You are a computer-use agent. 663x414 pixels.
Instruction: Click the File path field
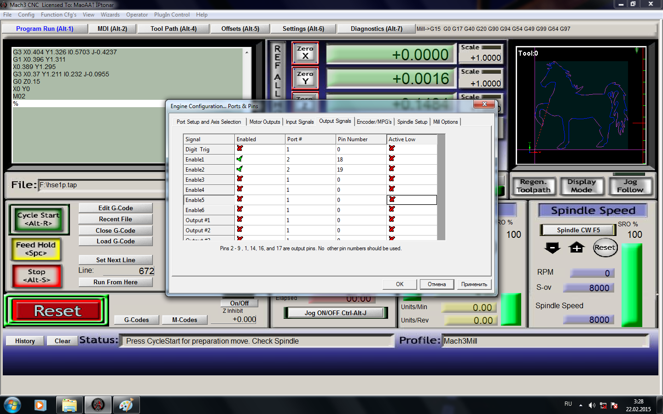coord(101,185)
